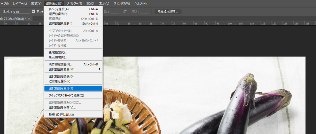Choose 近似色を選択(R)
The width and height of the screenshot is (316, 134).
[73, 81]
